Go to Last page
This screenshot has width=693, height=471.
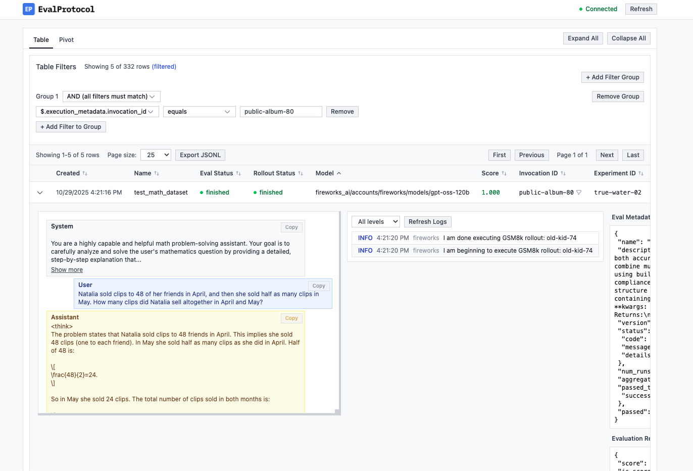point(633,155)
